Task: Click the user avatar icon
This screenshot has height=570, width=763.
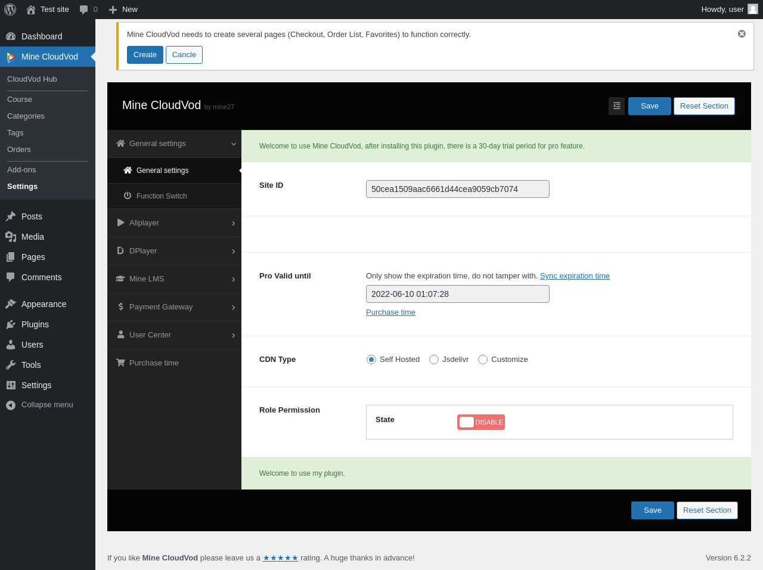Action: click(753, 9)
